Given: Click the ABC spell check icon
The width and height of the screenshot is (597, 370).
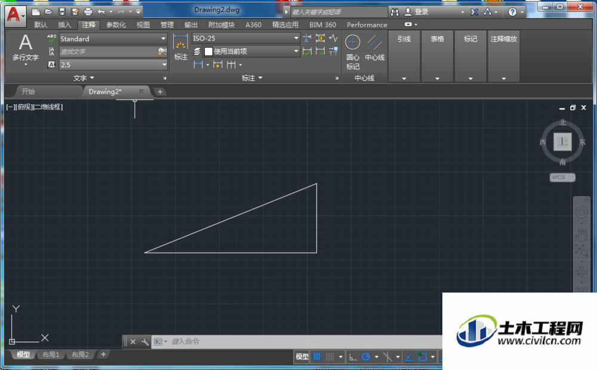Looking at the screenshot, I should (51, 38).
